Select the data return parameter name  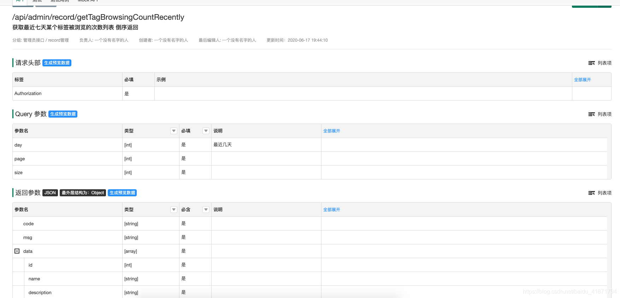click(28, 251)
